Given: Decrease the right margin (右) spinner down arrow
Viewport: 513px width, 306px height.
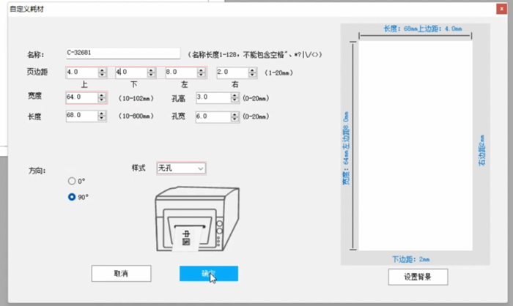Looking at the screenshot, I should [x=252, y=75].
